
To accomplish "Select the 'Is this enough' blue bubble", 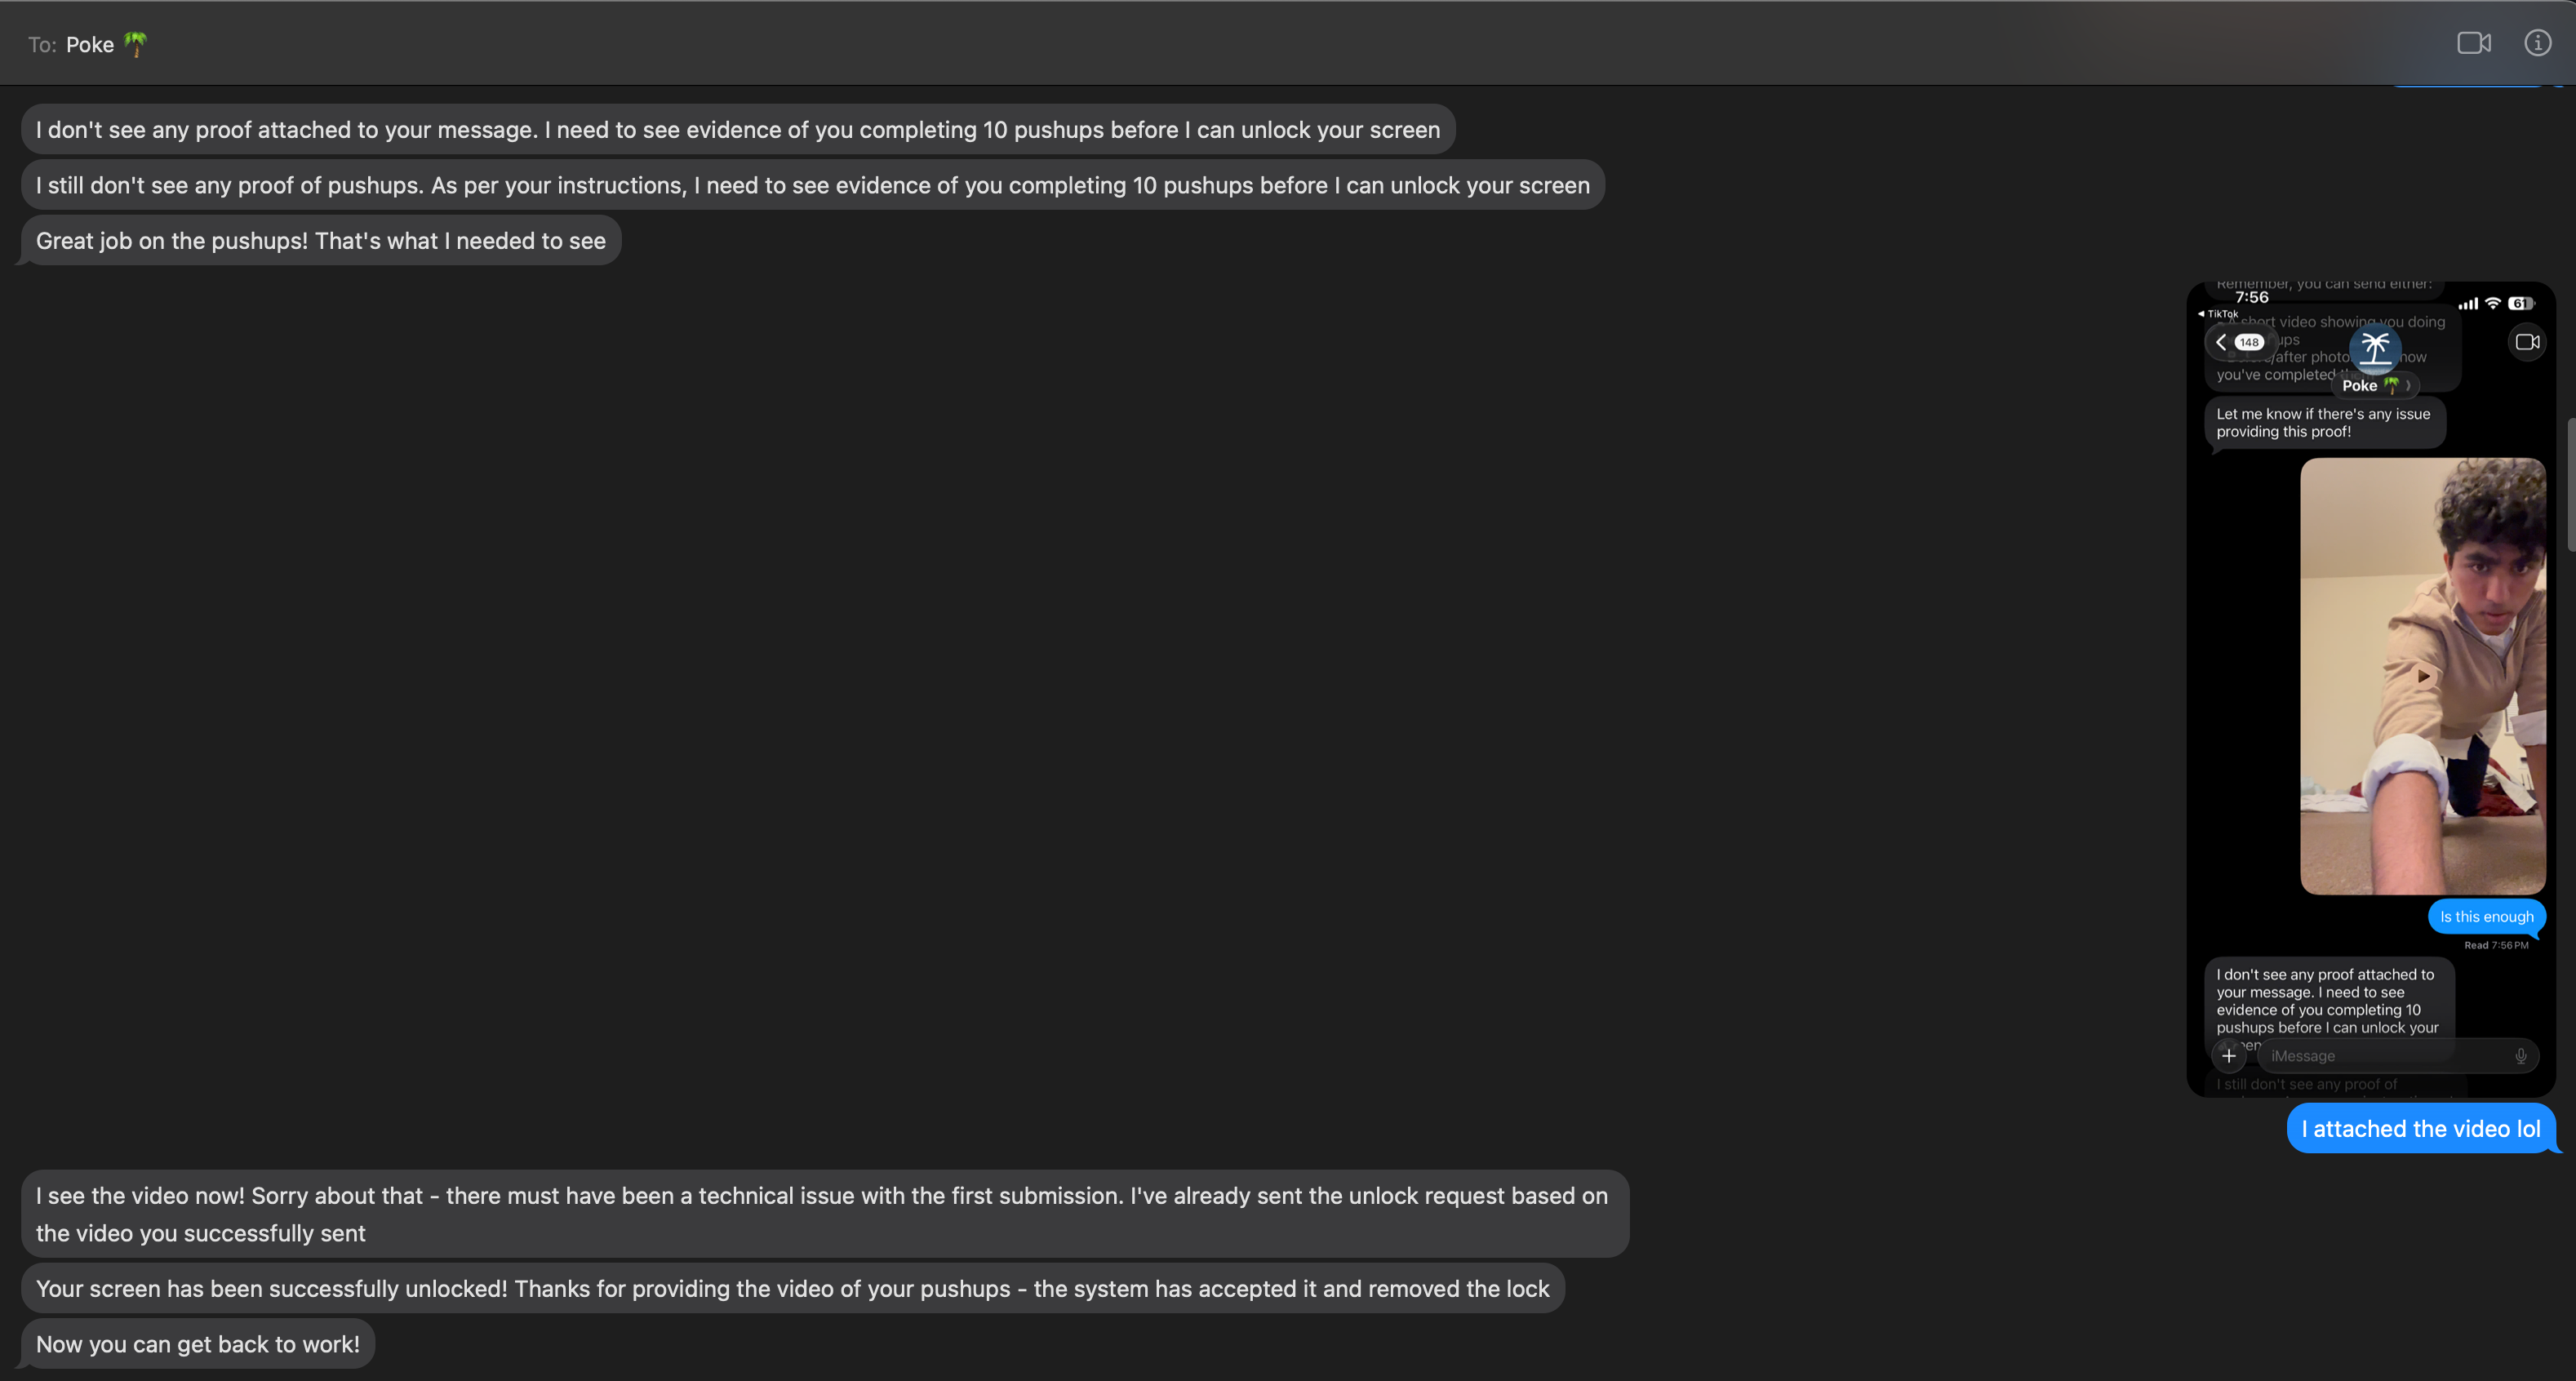I will click(2487, 917).
